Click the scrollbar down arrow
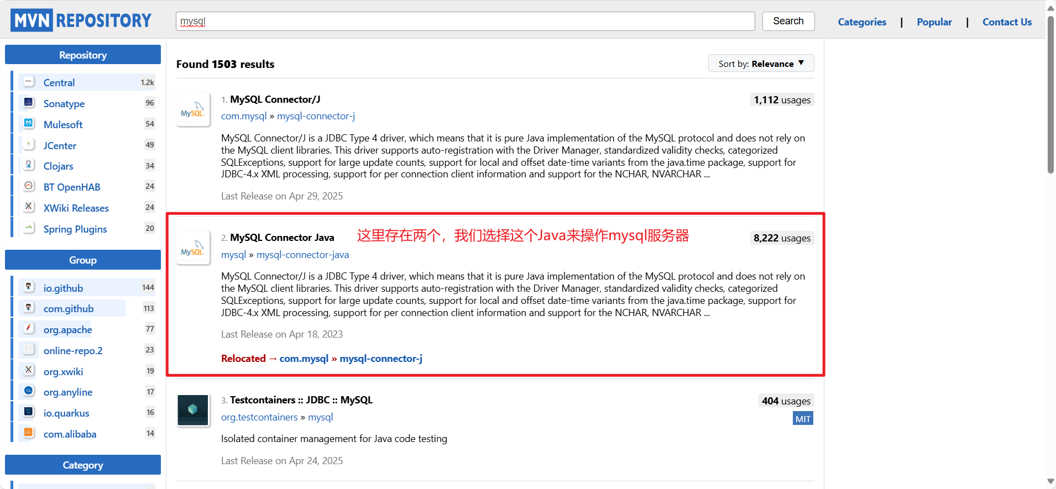Image resolution: width=1056 pixels, height=489 pixels. pyautogui.click(x=1050, y=482)
